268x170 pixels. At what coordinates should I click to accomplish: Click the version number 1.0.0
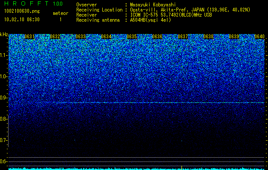(58, 3)
